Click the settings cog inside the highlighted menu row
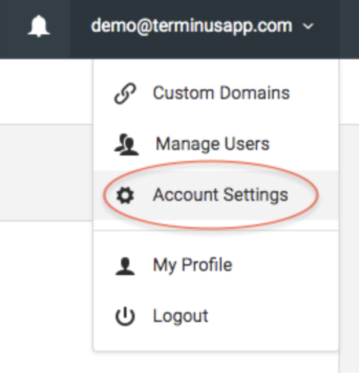Viewport: 359px width, 373px height. [x=126, y=195]
